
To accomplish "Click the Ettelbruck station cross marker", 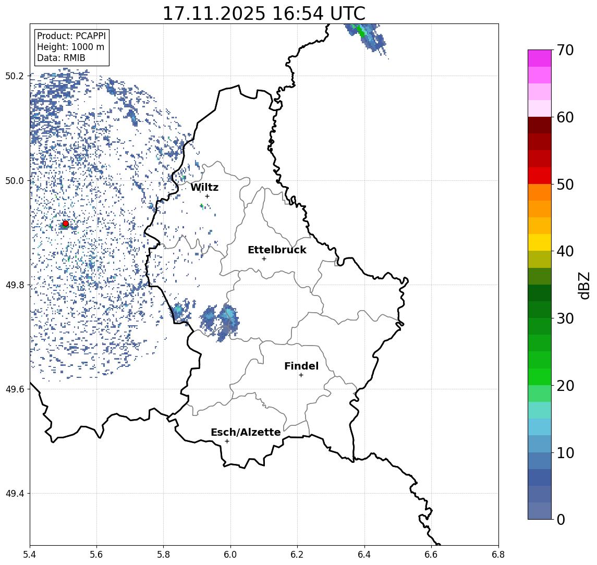I will [264, 259].
